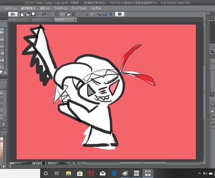Open Microsoft Edge from taskbar
The image size is (215, 178).
[x=114, y=173]
